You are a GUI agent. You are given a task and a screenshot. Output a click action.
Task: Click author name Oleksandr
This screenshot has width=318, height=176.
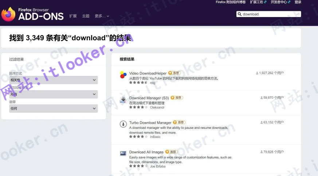[157, 107]
